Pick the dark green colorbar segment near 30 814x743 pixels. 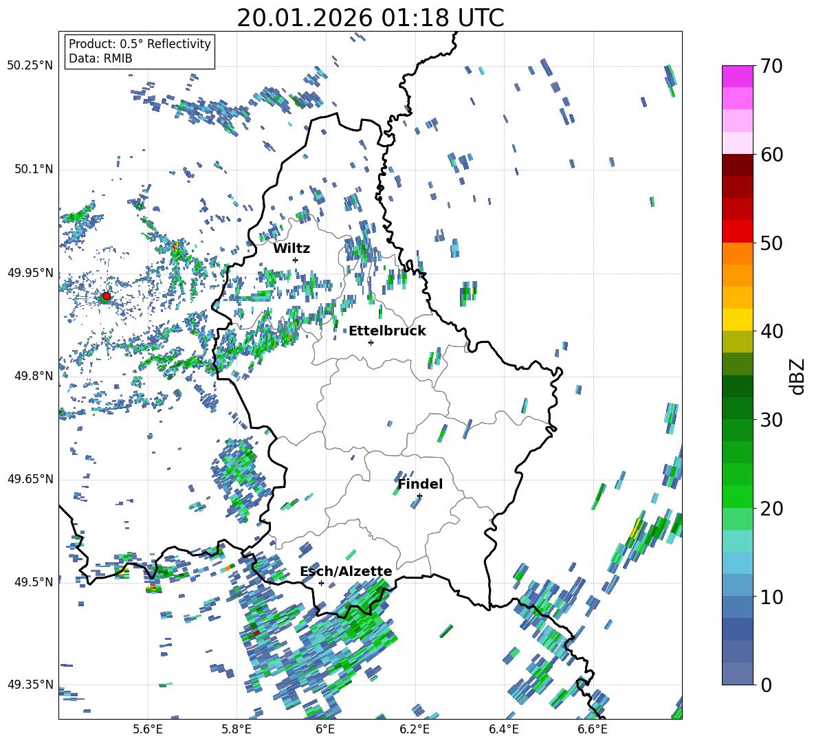(737, 408)
